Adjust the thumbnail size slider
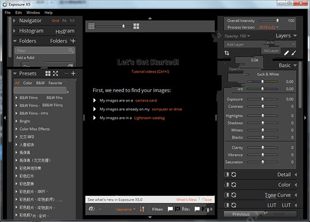Viewport: 310px width, 222px height. pos(114,26)
